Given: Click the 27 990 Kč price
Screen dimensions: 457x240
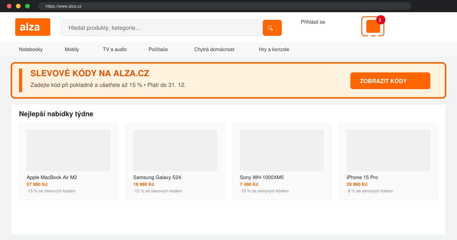Looking at the screenshot, I should 37,184.
